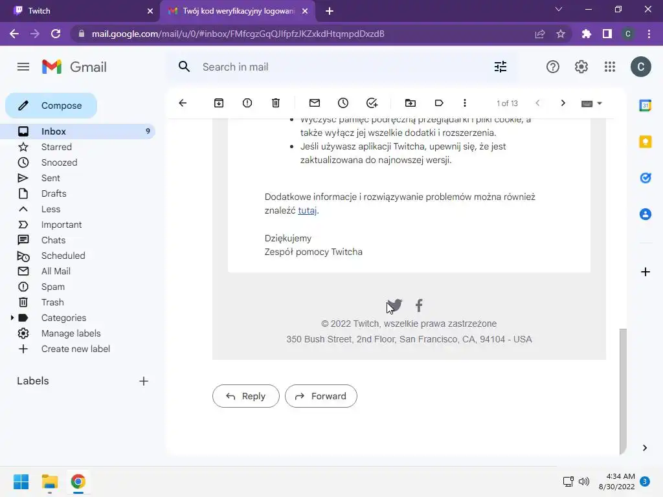The height and width of the screenshot is (497, 663).
Task: Collapse the sidebar with Less
Action: point(51,209)
